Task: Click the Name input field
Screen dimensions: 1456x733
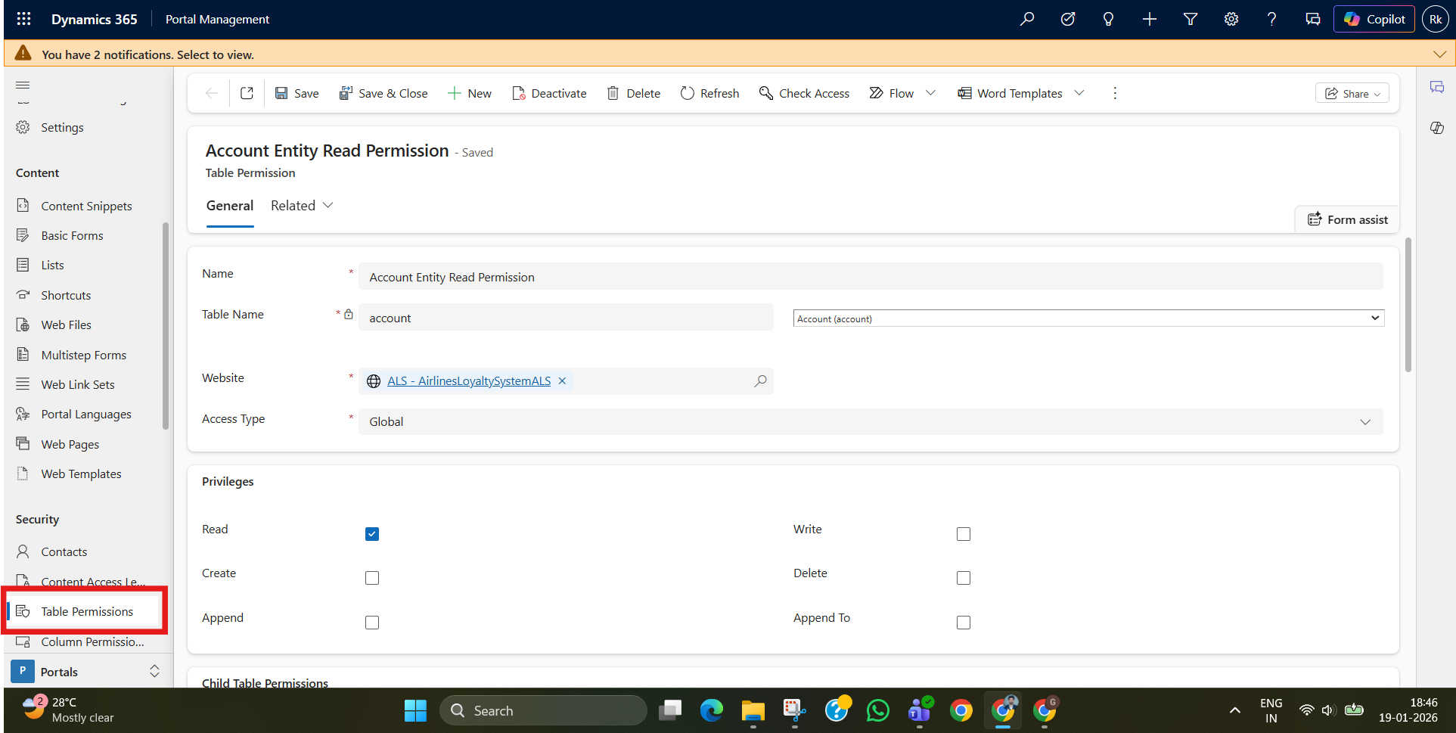Action: [870, 277]
